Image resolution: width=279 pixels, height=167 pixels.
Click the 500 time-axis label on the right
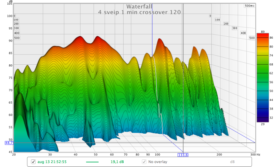point(252,38)
